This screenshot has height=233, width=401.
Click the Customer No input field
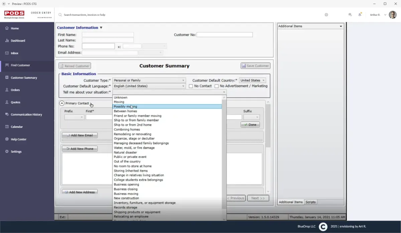[x=225, y=35]
